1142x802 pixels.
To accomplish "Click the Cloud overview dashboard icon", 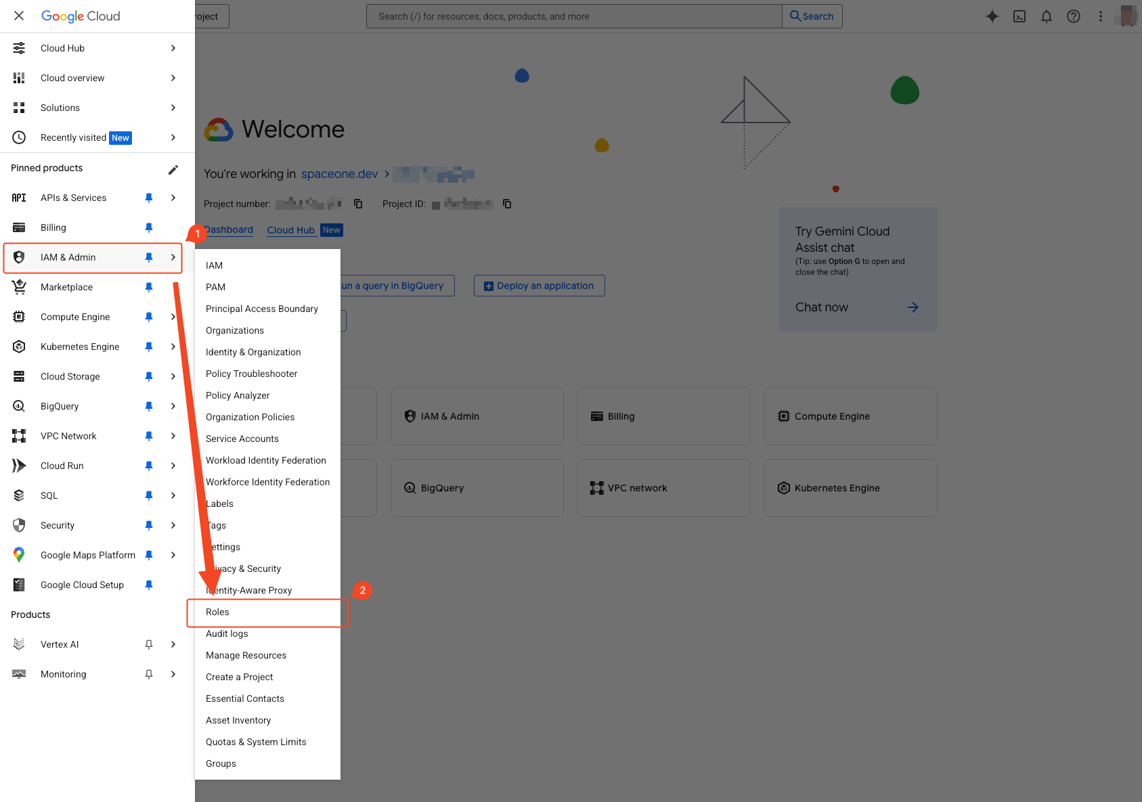I will tap(19, 78).
